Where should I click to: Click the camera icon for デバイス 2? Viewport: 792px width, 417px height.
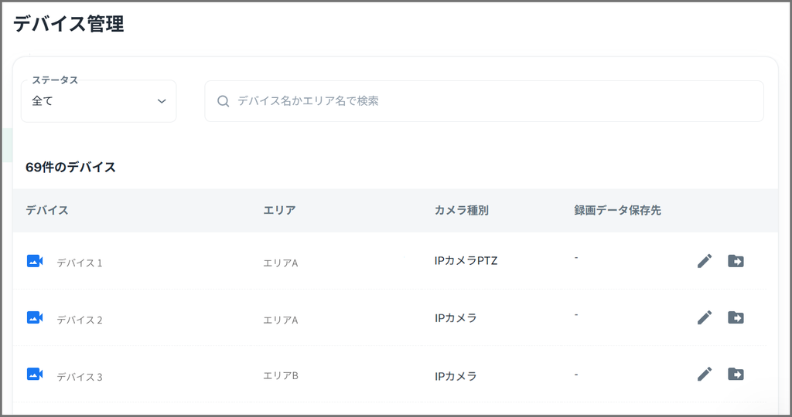(x=35, y=317)
